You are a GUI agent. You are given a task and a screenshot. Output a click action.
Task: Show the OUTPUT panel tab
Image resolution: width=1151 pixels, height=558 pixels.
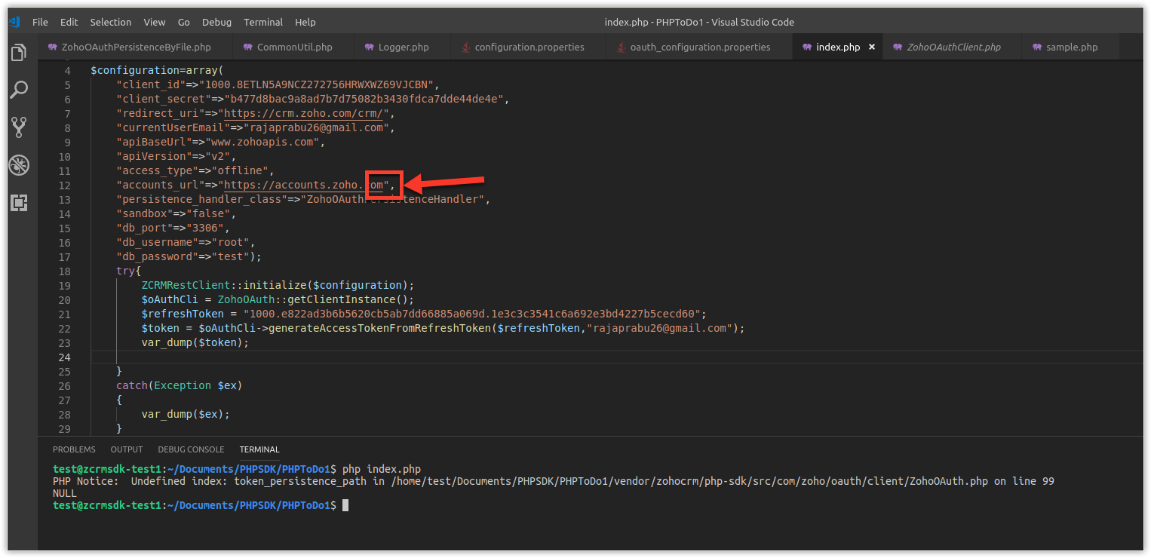pyautogui.click(x=127, y=449)
